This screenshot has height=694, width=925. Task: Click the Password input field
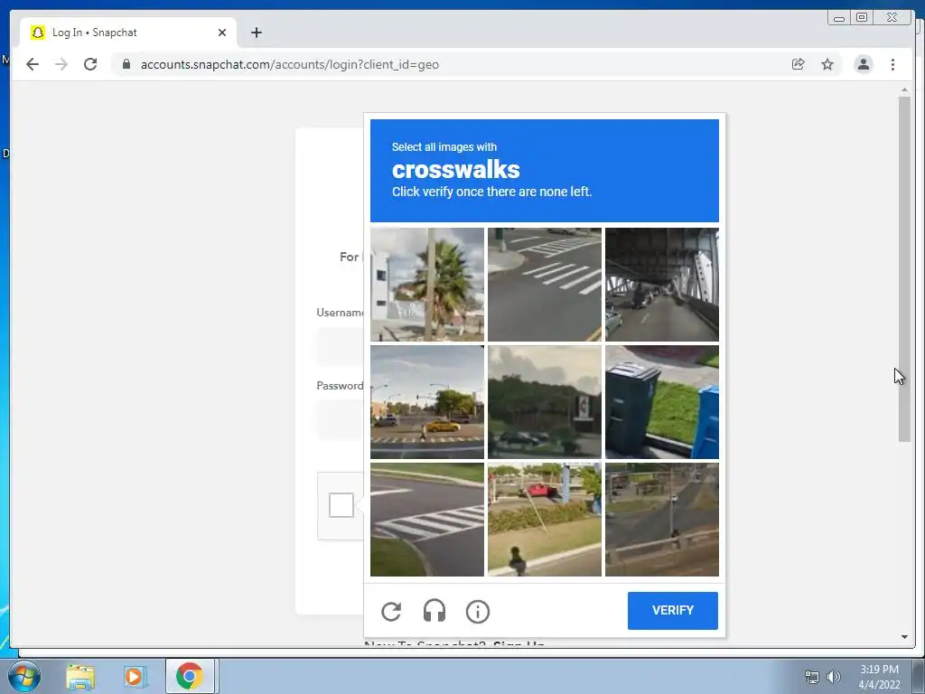coord(340,419)
